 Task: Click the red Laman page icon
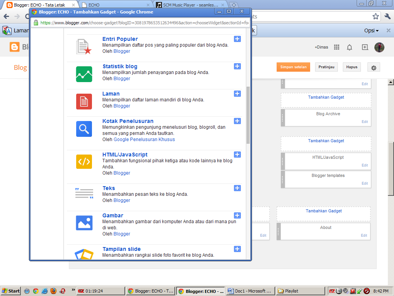coord(84,101)
